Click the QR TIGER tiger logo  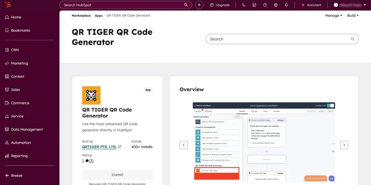pyautogui.click(x=91, y=95)
